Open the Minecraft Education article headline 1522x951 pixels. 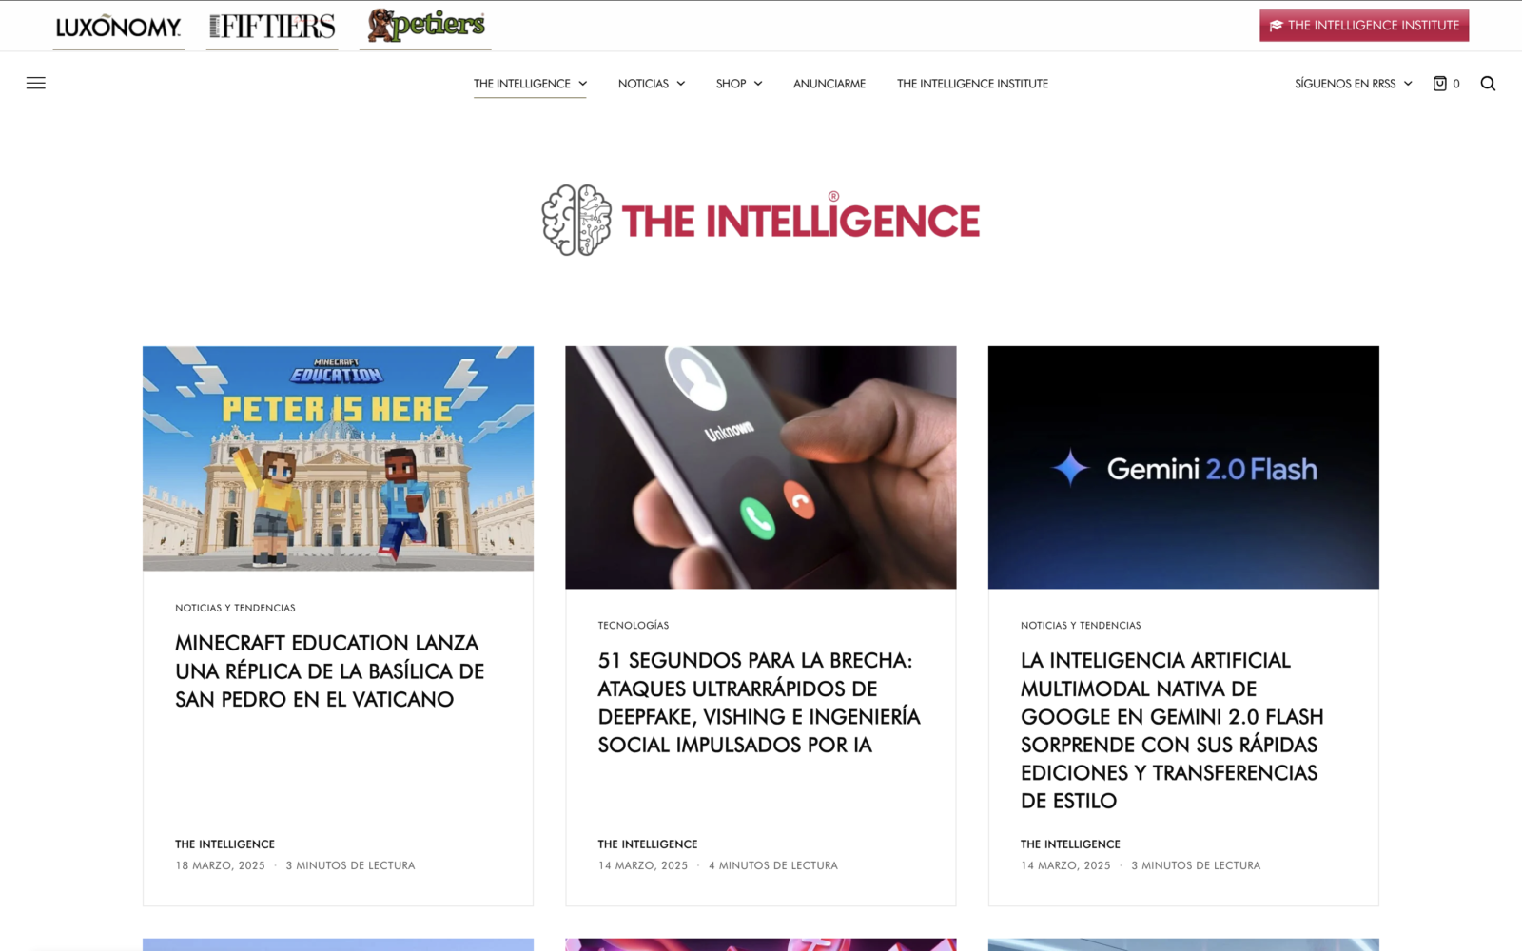329,671
